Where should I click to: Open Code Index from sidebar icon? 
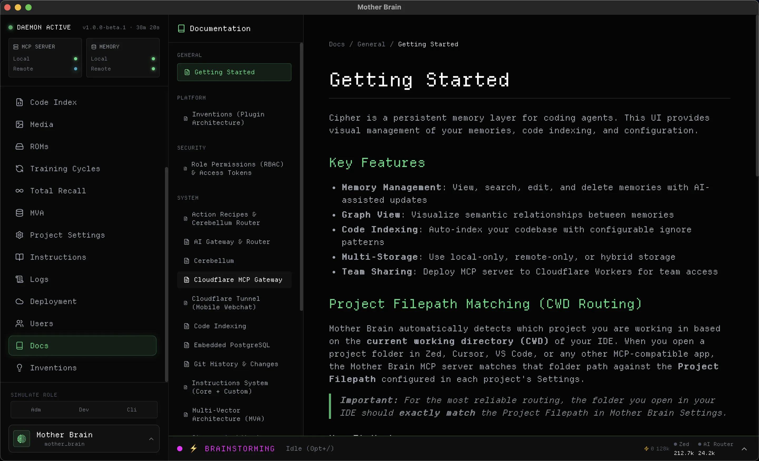(20, 102)
